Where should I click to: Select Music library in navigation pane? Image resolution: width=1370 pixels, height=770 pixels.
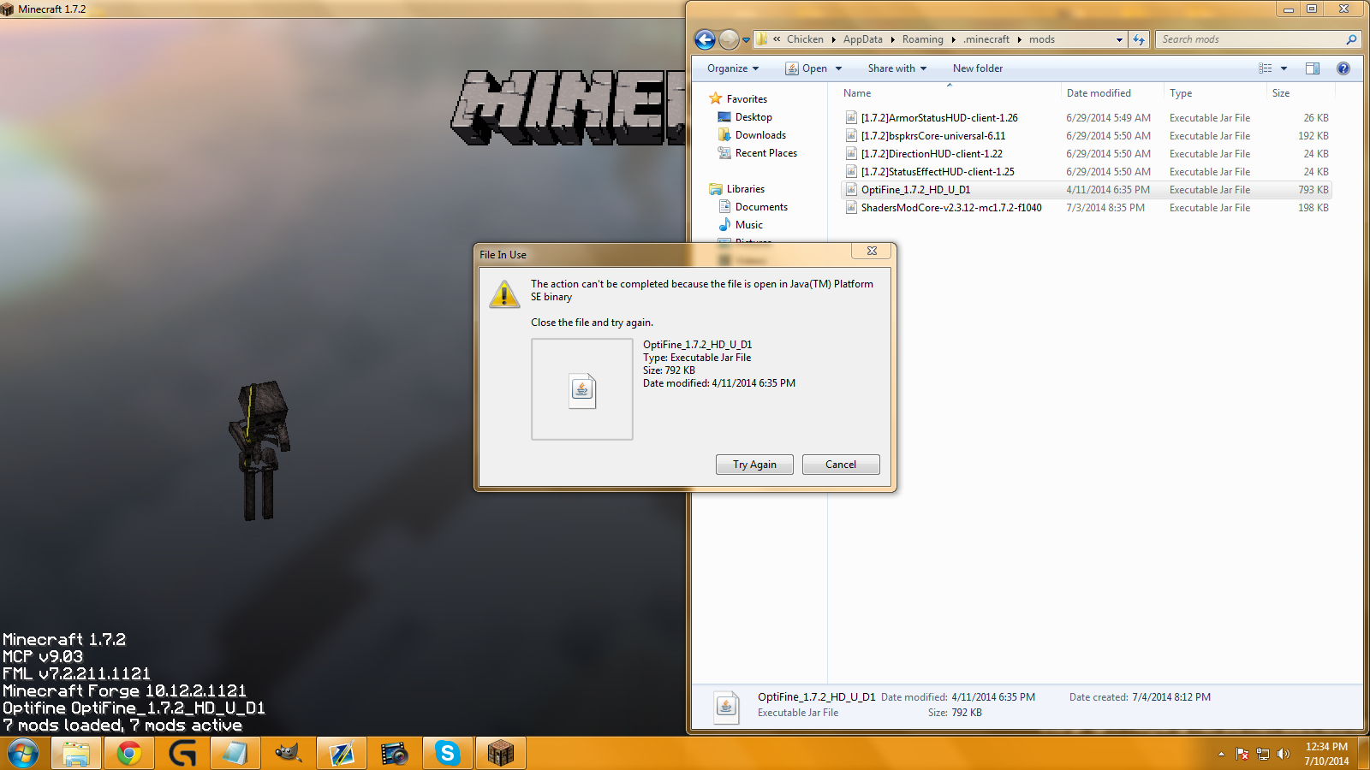[748, 225]
